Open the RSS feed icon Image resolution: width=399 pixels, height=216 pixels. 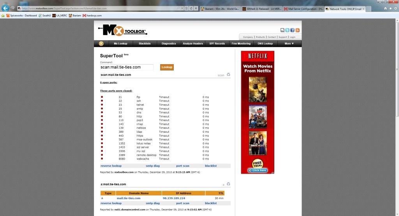(297, 30)
